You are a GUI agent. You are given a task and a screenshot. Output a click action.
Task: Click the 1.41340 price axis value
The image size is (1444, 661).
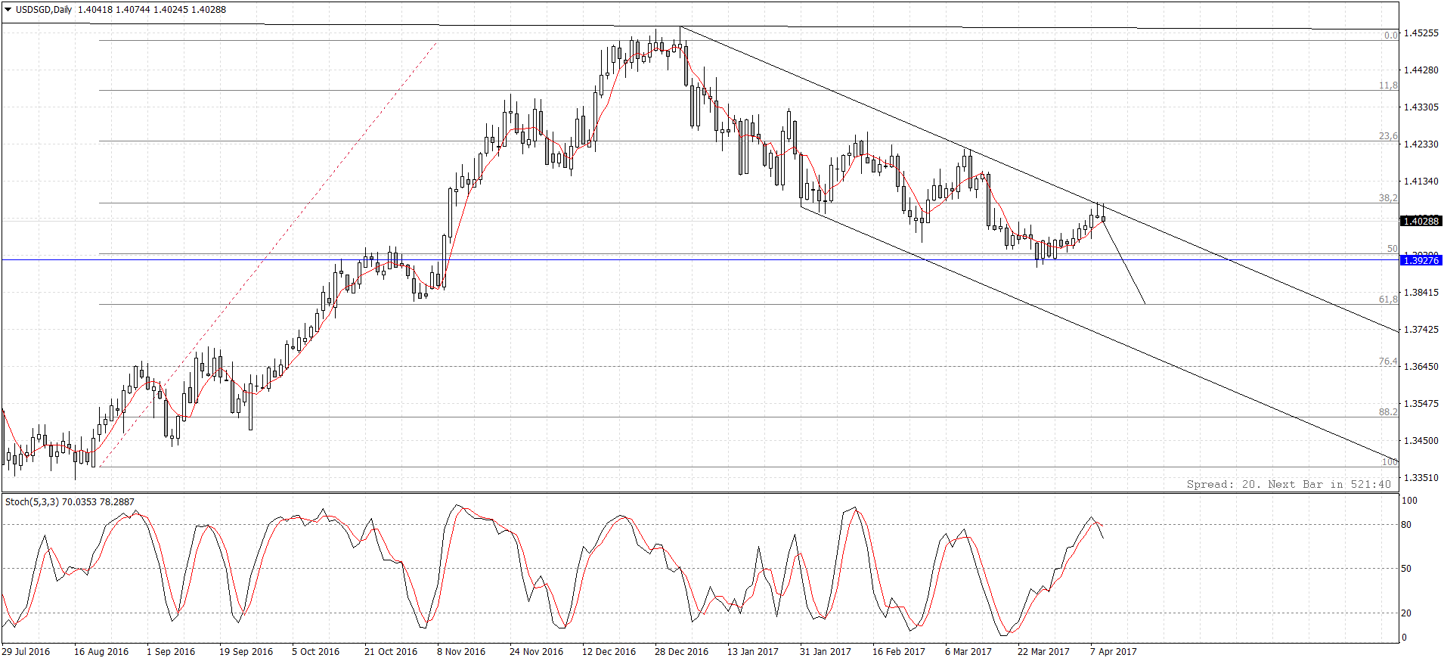tap(1421, 182)
